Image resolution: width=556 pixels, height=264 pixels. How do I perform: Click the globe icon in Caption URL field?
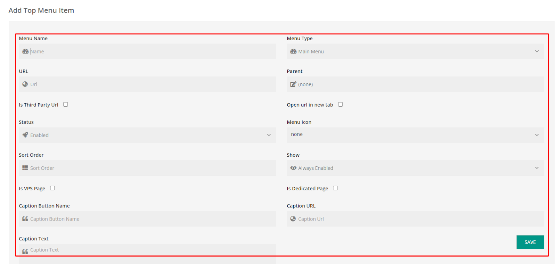293,219
